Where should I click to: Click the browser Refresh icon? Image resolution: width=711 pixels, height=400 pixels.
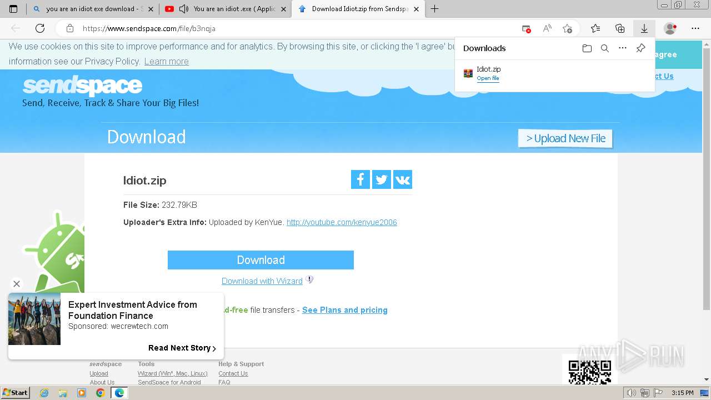pos(40,28)
